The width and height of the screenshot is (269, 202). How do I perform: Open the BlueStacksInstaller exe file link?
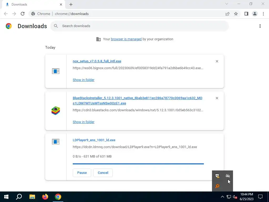click(137, 101)
